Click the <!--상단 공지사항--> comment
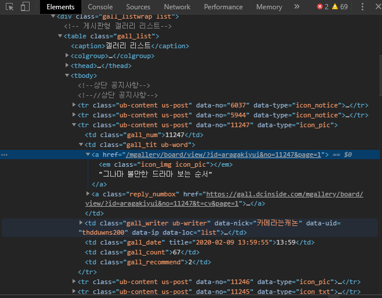The width and height of the screenshot is (382, 298). coord(114,85)
